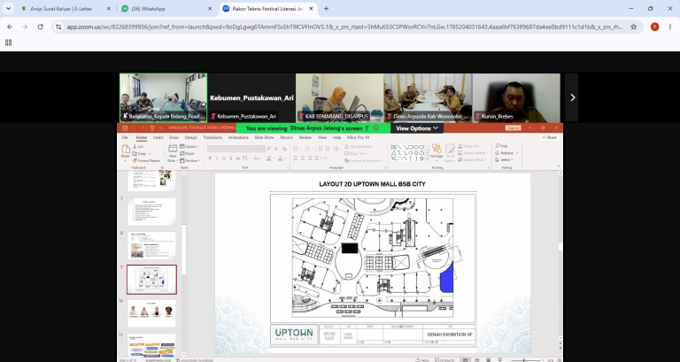Select the slide 9 layout thumbnail
Viewport: 680px width, 362px height.
tap(151, 280)
